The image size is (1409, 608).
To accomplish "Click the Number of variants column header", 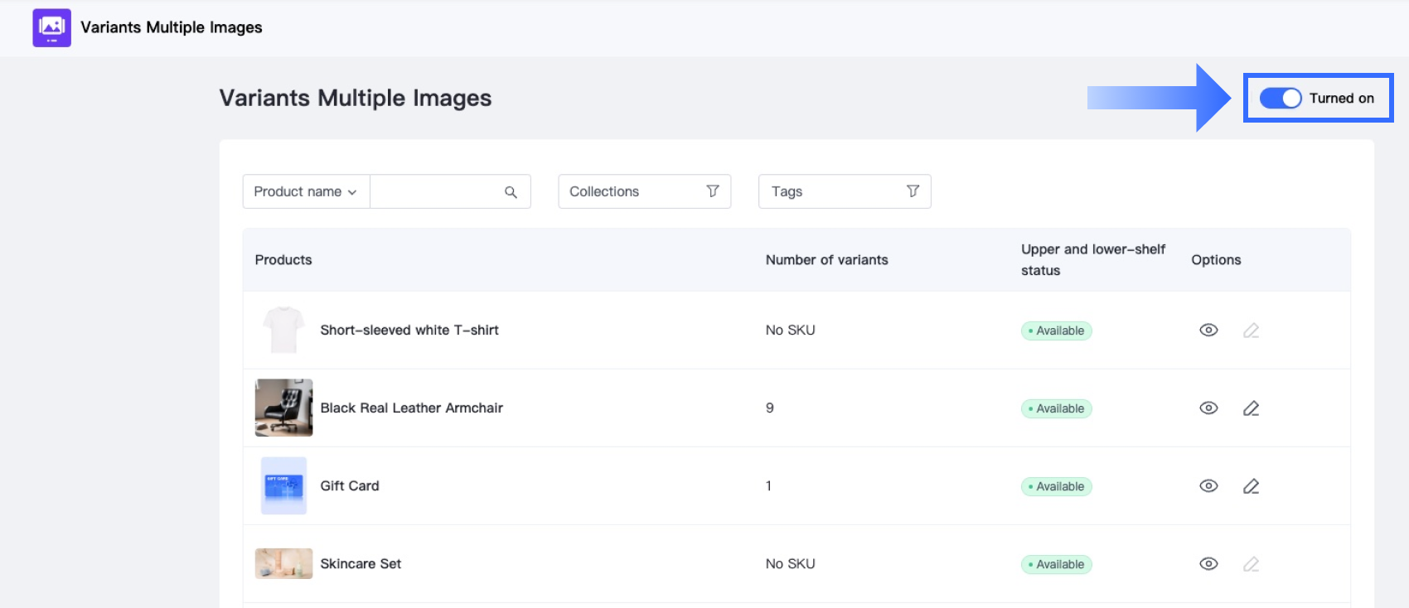I will point(826,260).
